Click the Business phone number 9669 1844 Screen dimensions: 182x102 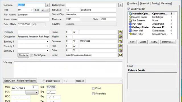(98, 41)
